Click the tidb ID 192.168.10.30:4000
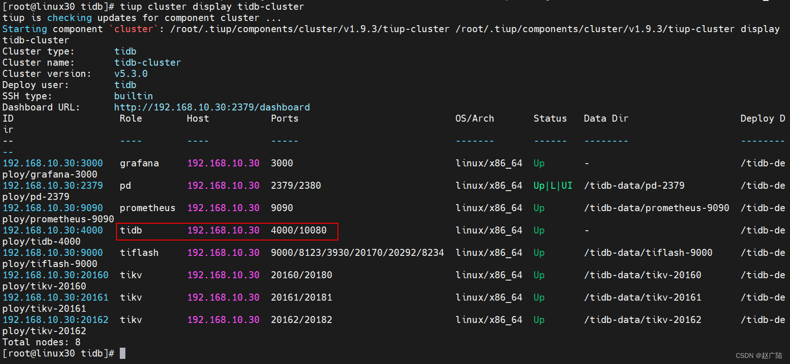 tap(53, 230)
